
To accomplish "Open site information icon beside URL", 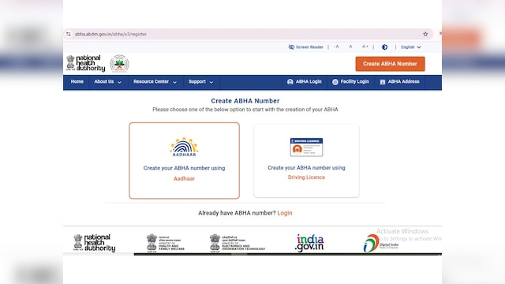I will tap(69, 34).
